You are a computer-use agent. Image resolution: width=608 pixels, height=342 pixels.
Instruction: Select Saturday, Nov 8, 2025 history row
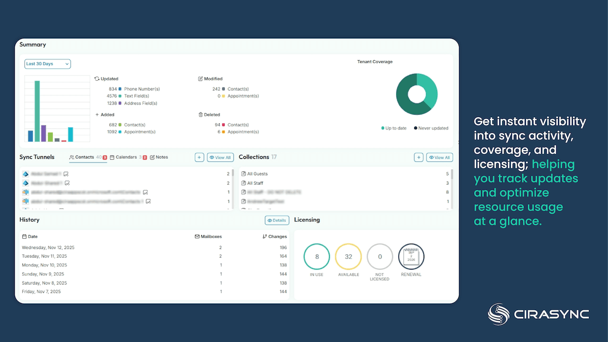[154, 283]
